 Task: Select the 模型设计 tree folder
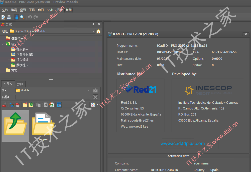click(15, 39)
